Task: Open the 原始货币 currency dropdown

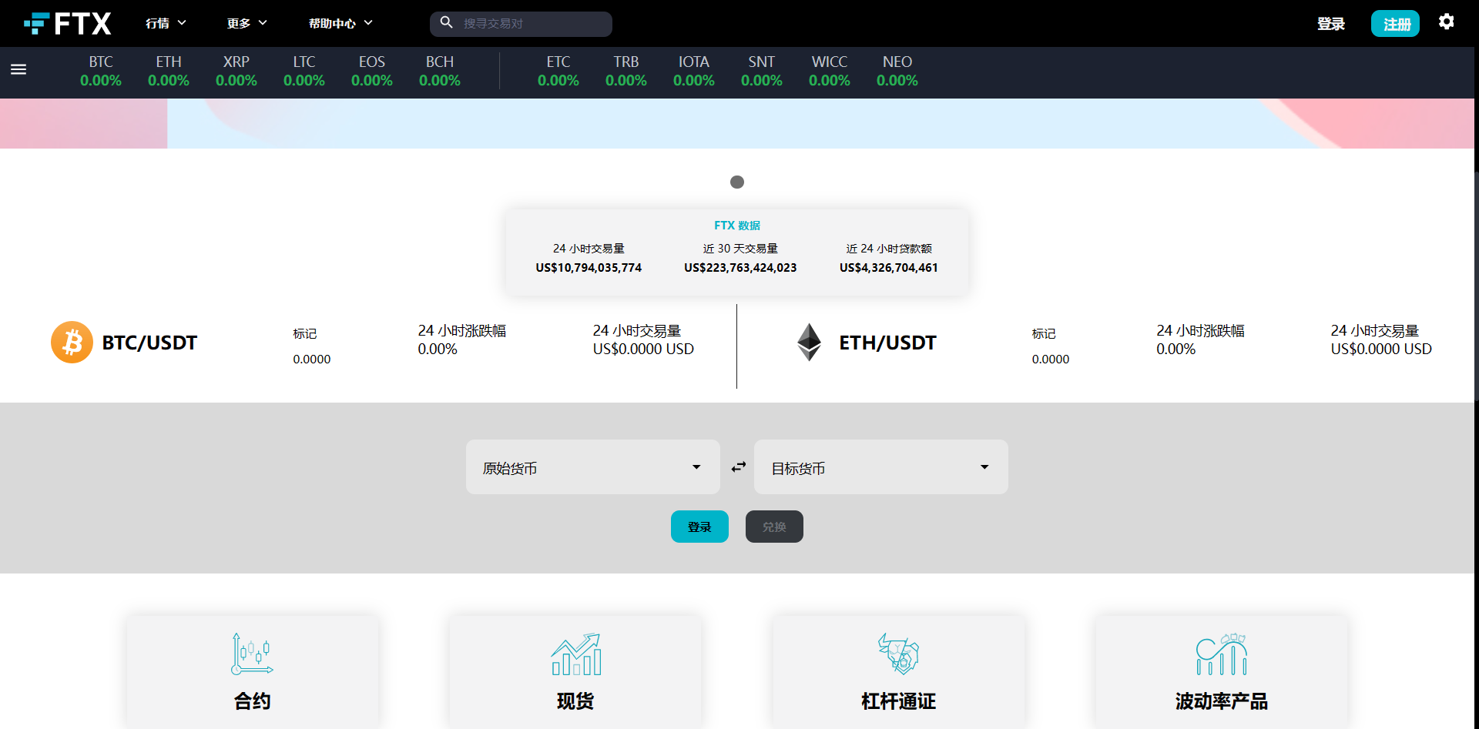Action: 593,467
